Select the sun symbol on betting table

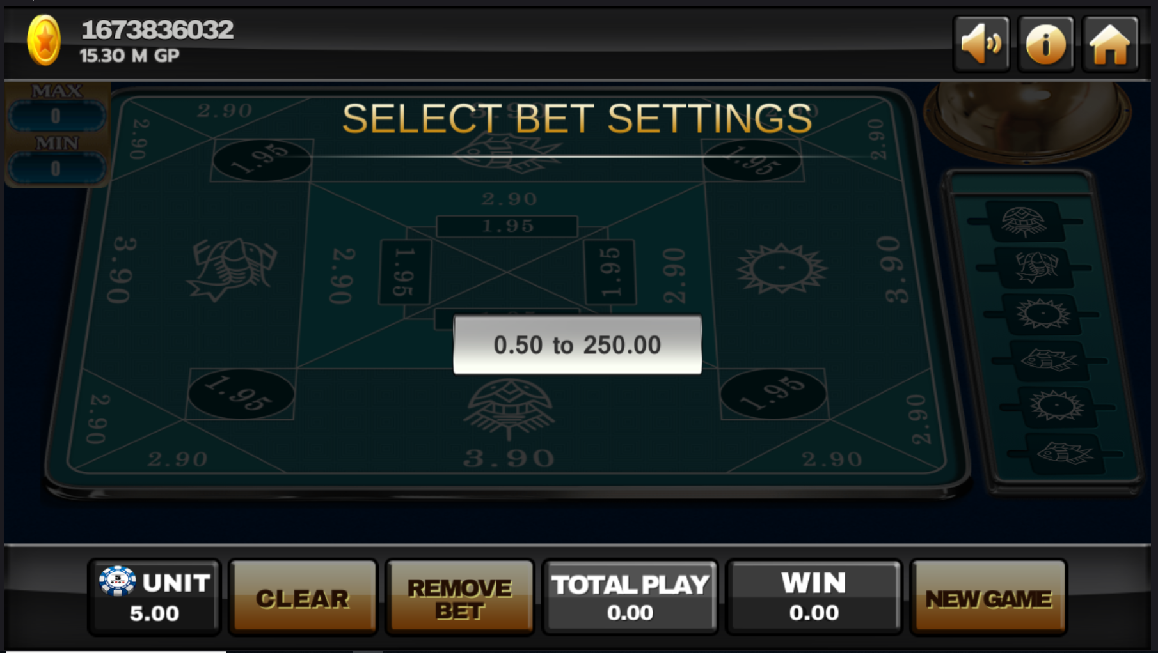[x=781, y=268]
